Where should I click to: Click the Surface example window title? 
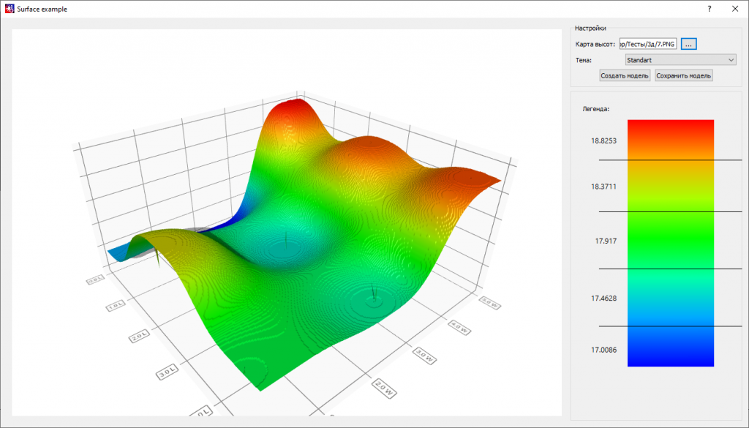[x=42, y=9]
